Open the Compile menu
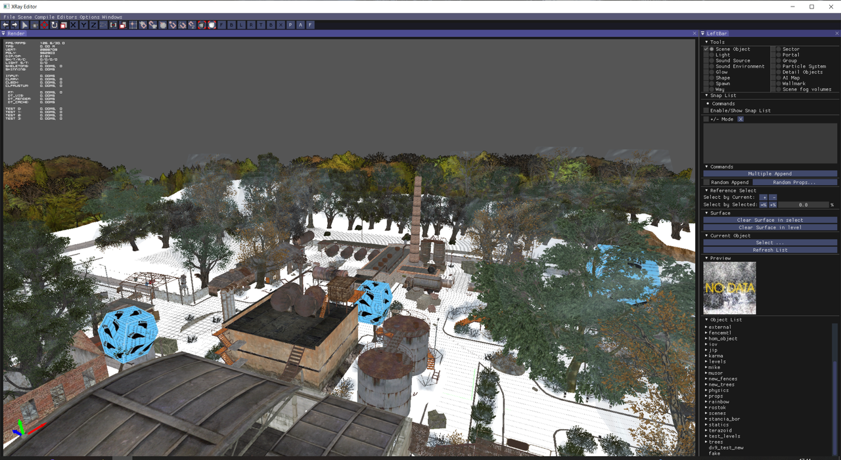This screenshot has height=460, width=841. click(x=45, y=17)
